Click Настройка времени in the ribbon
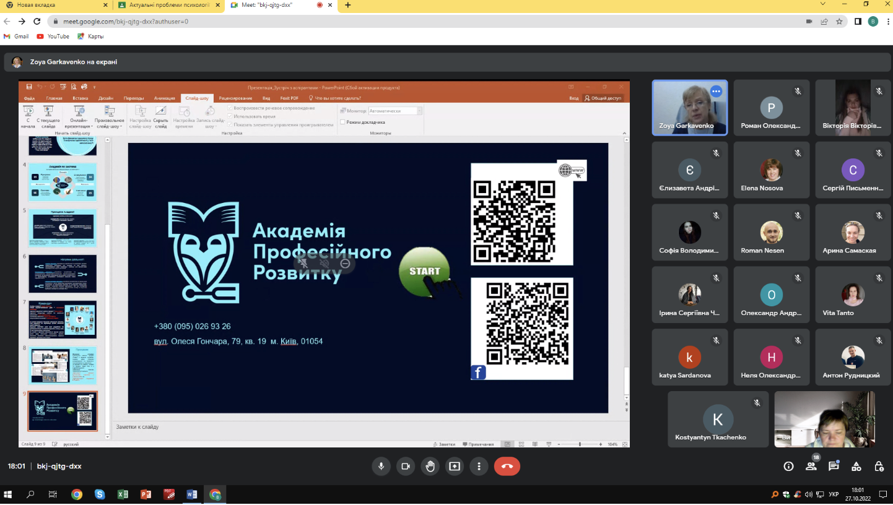Screen dimensions: 893x505 click(x=184, y=116)
